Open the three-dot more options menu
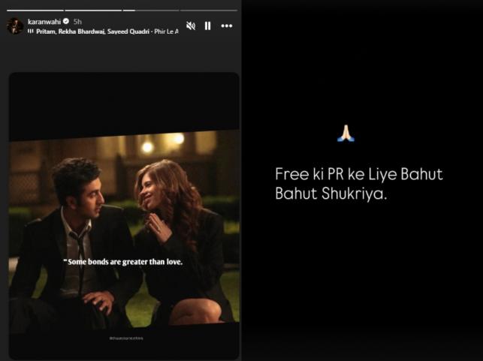 (227, 26)
